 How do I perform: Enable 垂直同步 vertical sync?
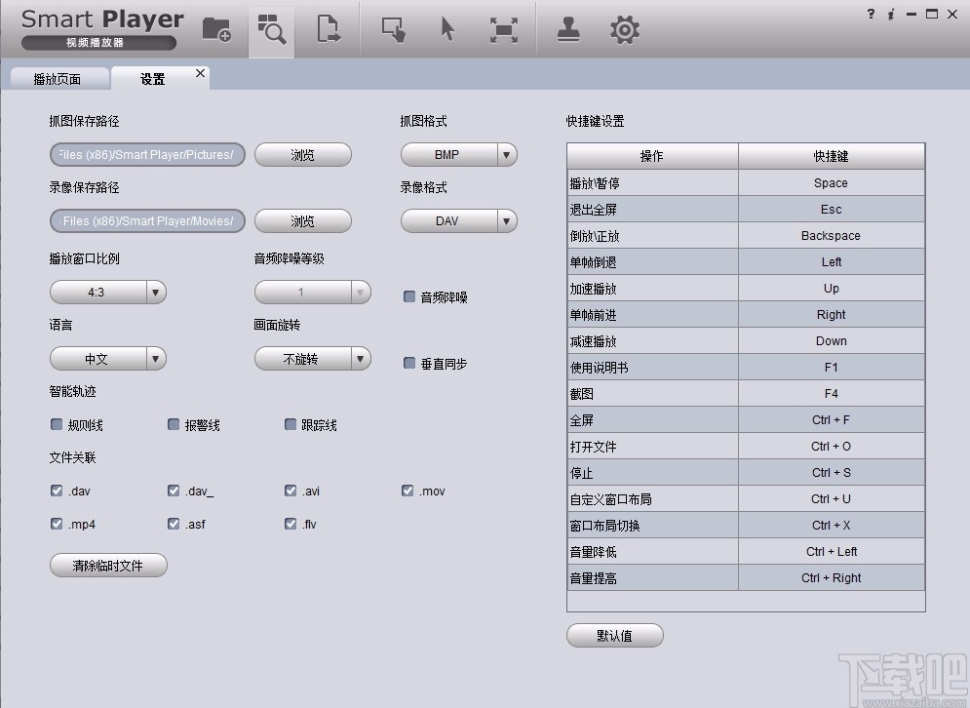(408, 363)
